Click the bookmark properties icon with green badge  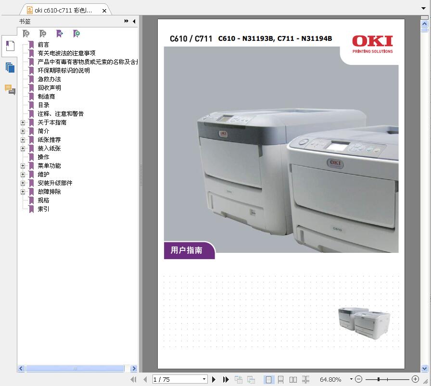click(x=76, y=34)
